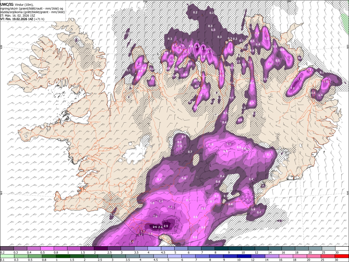Click the palest green rain swatch for 0.1–0.3

pos(7,256)
